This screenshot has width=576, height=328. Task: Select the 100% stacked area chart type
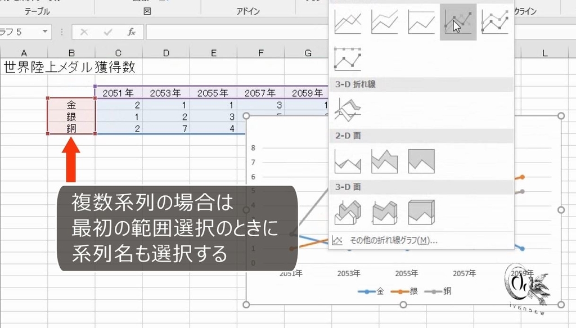click(421, 160)
